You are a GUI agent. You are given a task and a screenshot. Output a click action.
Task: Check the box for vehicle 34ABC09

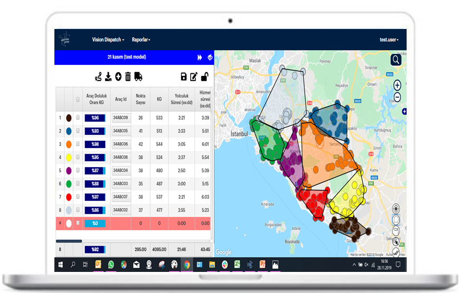pyautogui.click(x=78, y=118)
